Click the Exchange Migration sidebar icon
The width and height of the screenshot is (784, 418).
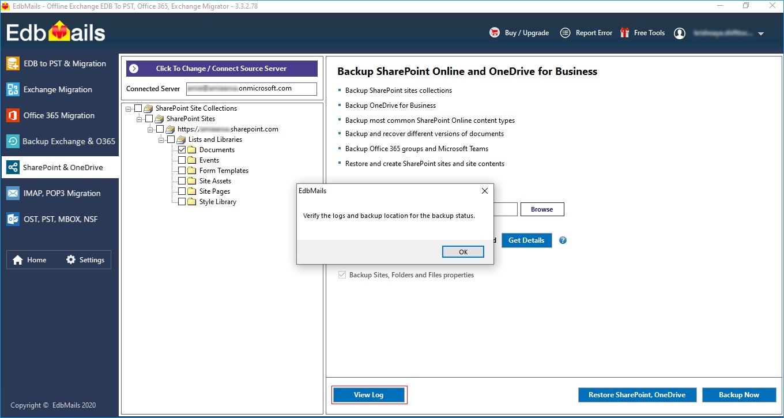(13, 89)
